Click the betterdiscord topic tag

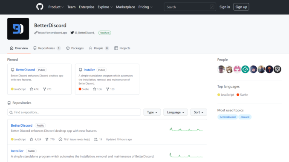point(228,117)
